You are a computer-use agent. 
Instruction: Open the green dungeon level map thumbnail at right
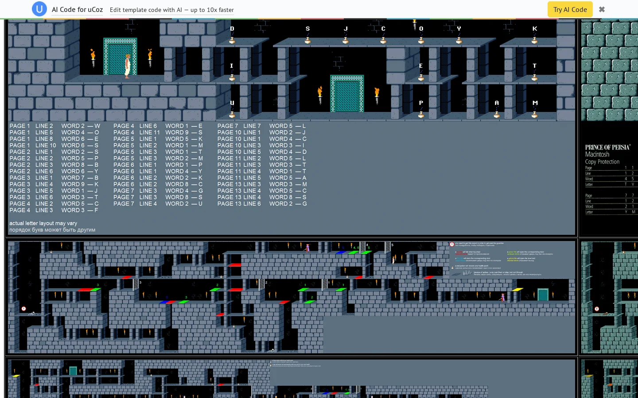pyautogui.click(x=610, y=297)
